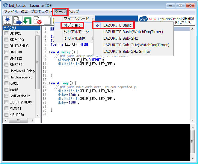198x164 pixels.
Task: Open the 編集 menu
Action: [24, 12]
